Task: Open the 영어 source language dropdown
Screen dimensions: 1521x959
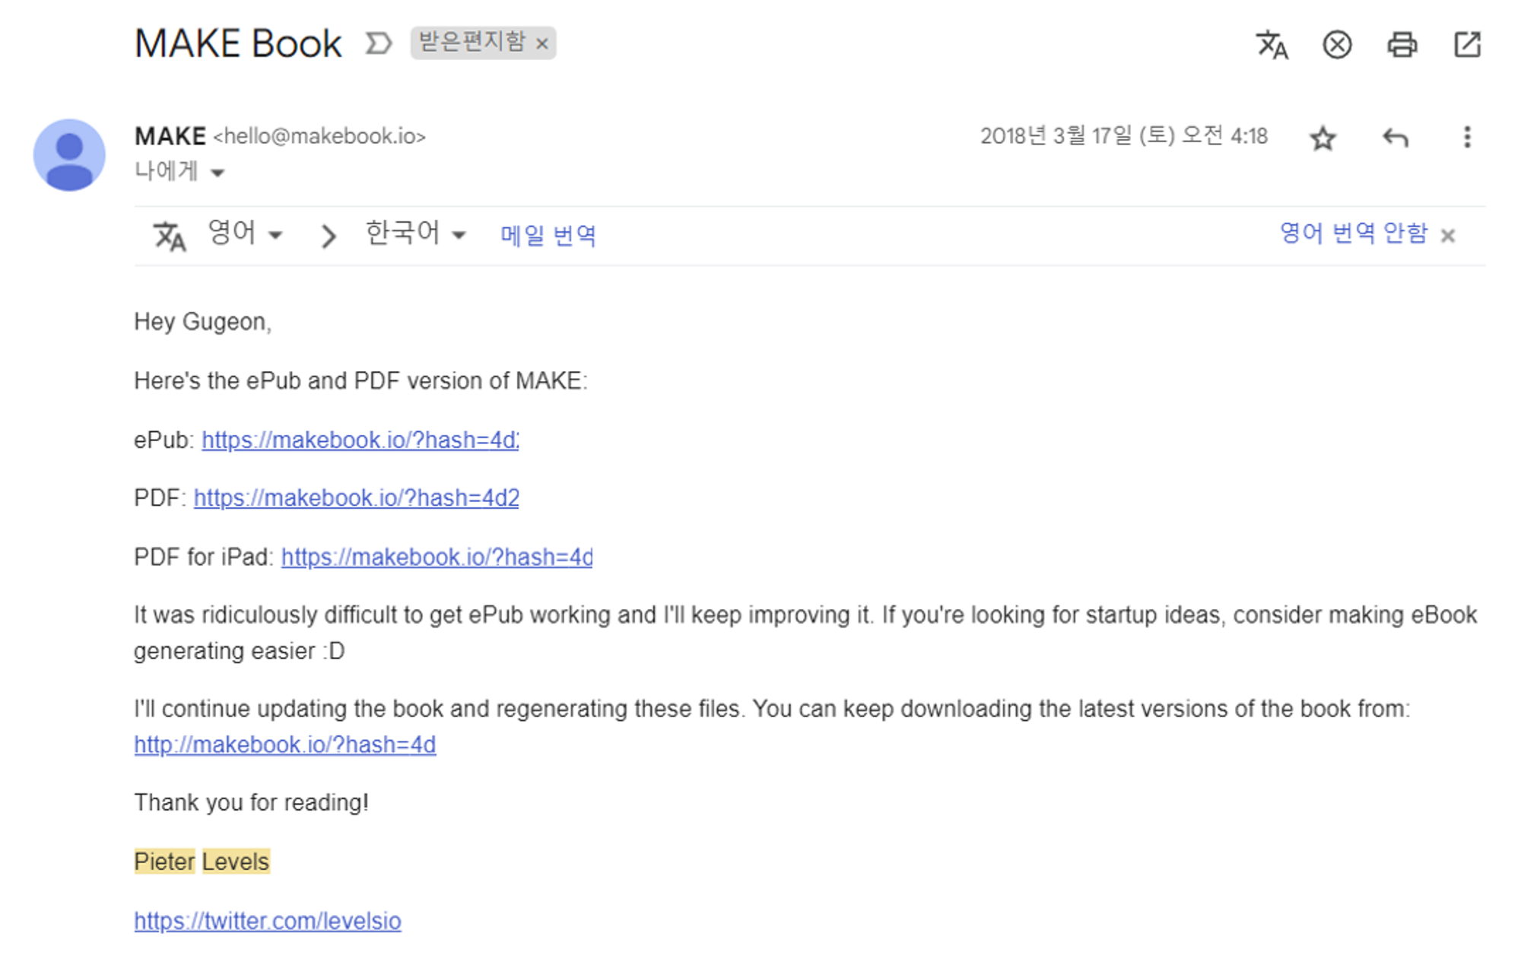Action: coord(245,233)
